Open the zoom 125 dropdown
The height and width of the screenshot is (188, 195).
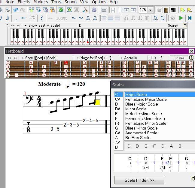click(150, 10)
